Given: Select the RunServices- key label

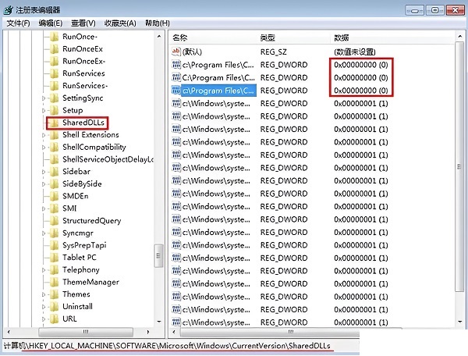Looking at the screenshot, I should 85,86.
